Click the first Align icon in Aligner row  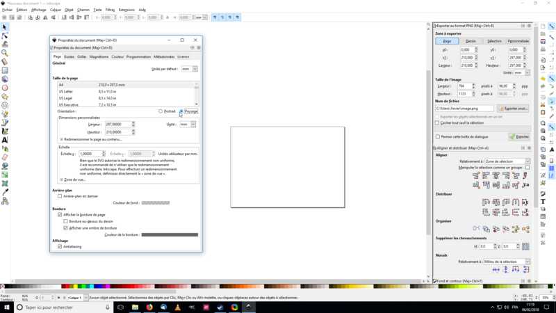click(x=476, y=175)
